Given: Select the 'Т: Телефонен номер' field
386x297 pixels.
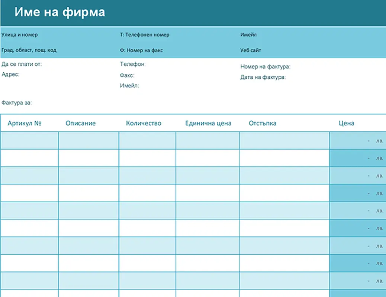Looking at the screenshot, I should [144, 35].
